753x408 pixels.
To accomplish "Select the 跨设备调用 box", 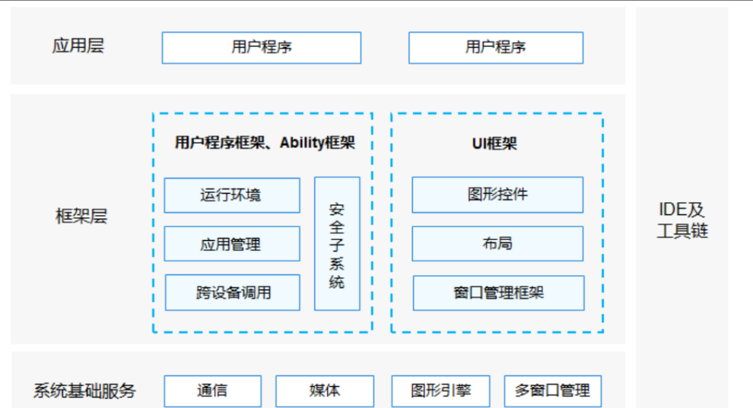I will pyautogui.click(x=233, y=293).
